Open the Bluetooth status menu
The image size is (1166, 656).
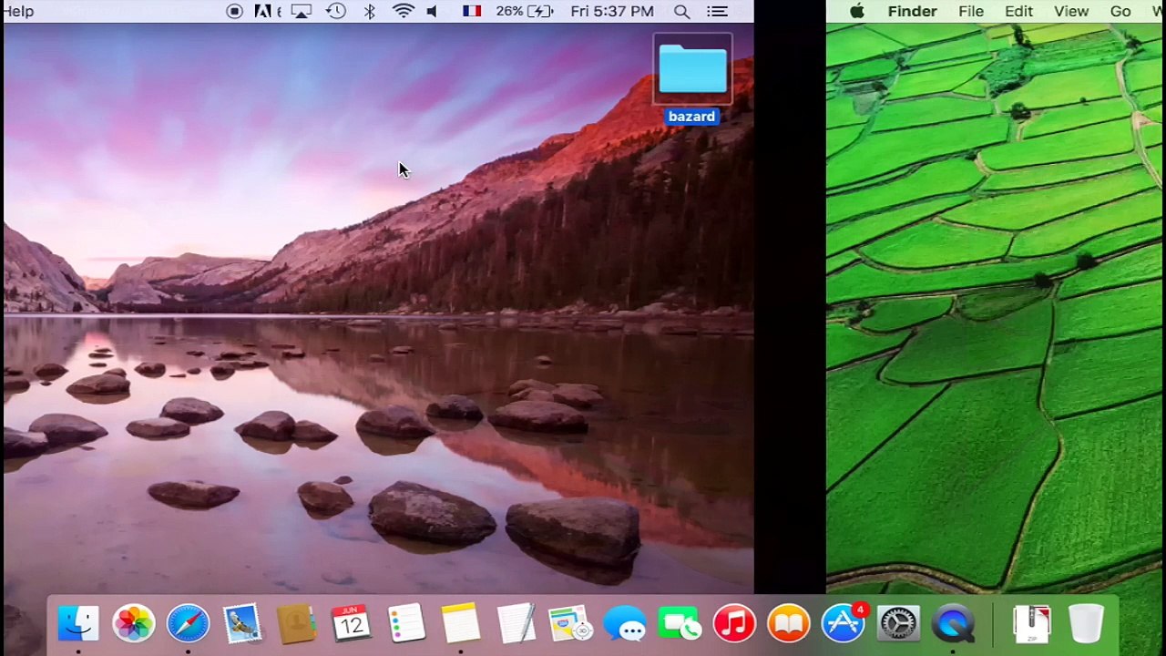[370, 11]
